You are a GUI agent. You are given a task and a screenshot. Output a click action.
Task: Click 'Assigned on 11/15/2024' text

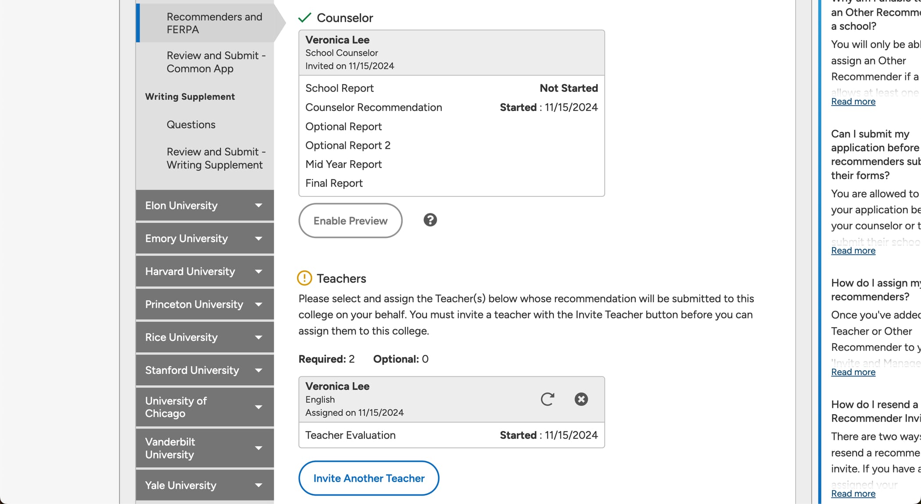tap(354, 412)
